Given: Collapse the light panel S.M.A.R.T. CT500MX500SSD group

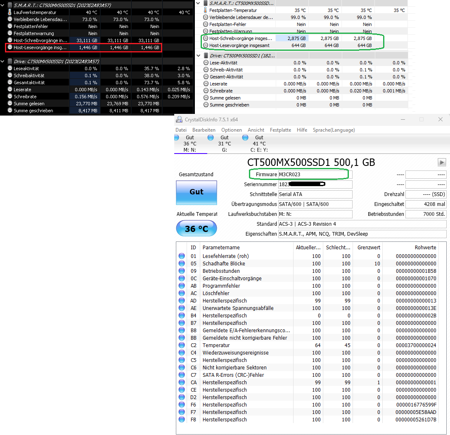Looking at the screenshot, I should (198, 3).
